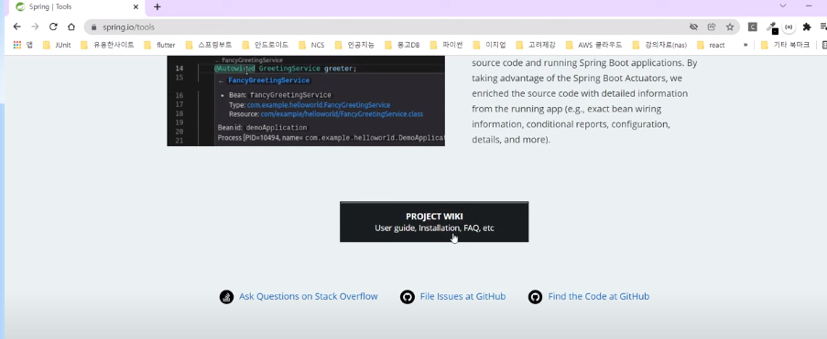Open the media control list icon
Image resolution: width=827 pixels, height=339 pixels.
click(x=823, y=26)
